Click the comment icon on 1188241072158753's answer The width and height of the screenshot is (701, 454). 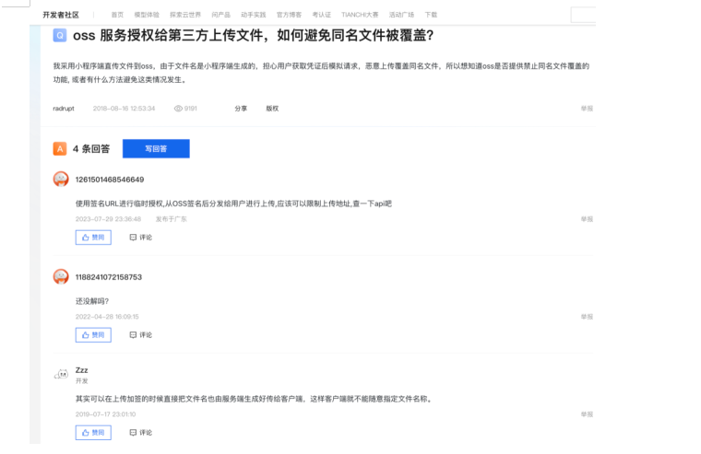[133, 335]
